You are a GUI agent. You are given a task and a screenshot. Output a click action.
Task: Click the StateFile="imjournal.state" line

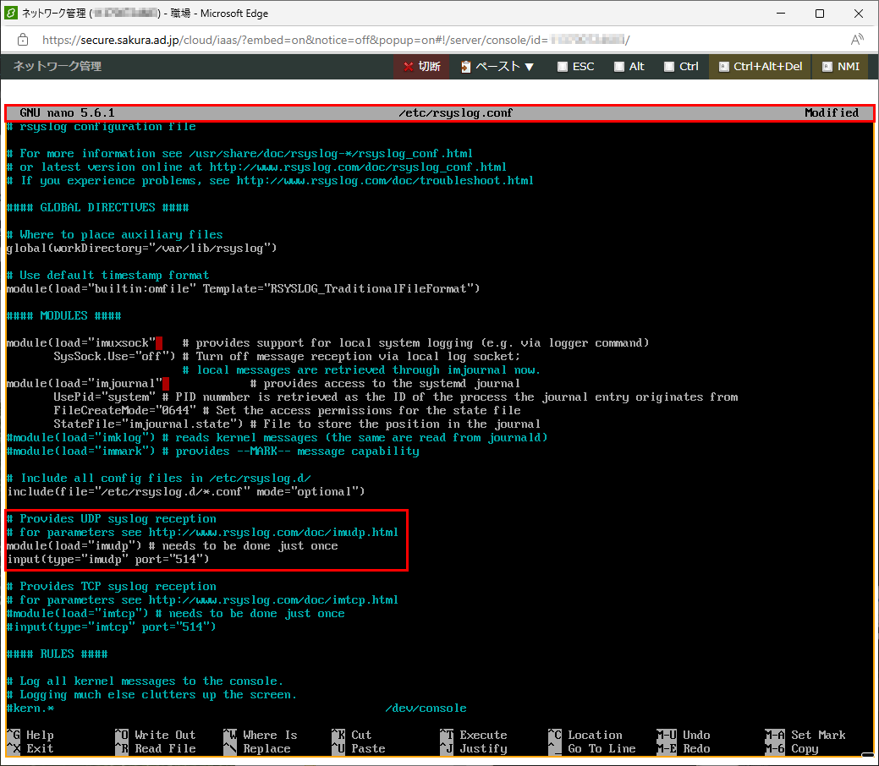pyautogui.click(x=297, y=424)
